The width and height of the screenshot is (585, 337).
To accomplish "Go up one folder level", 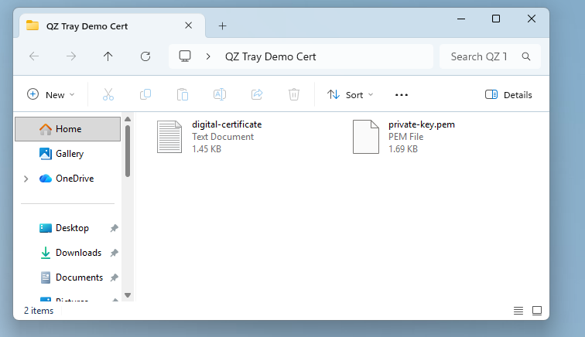I will tap(108, 56).
